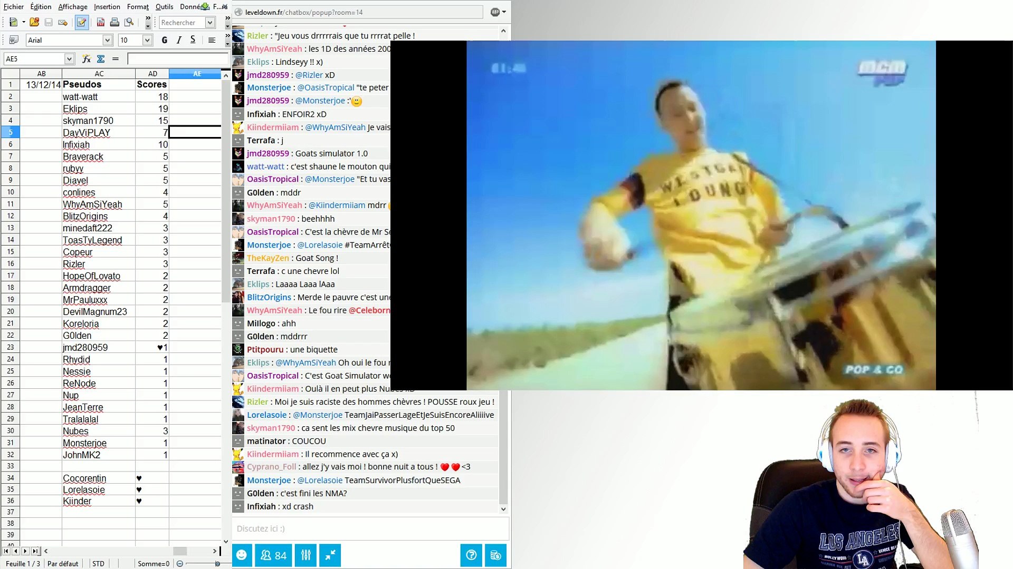
Task: Expand the Arial font name dropdown
Action: (108, 40)
